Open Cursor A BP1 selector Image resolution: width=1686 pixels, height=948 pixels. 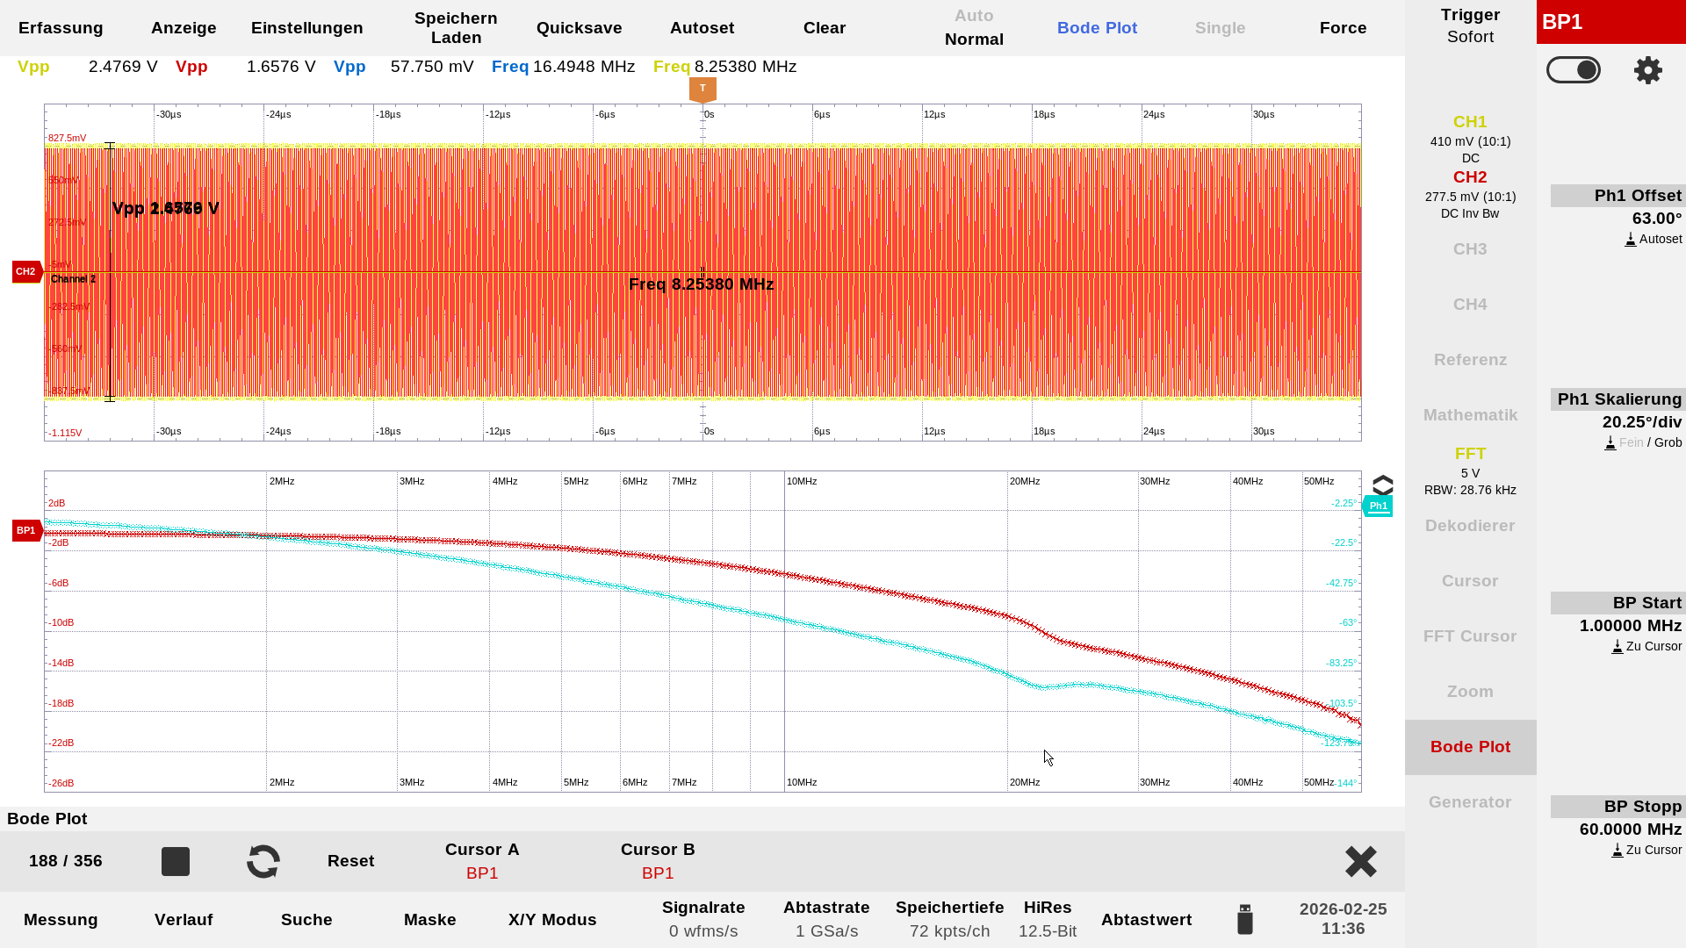tap(482, 861)
